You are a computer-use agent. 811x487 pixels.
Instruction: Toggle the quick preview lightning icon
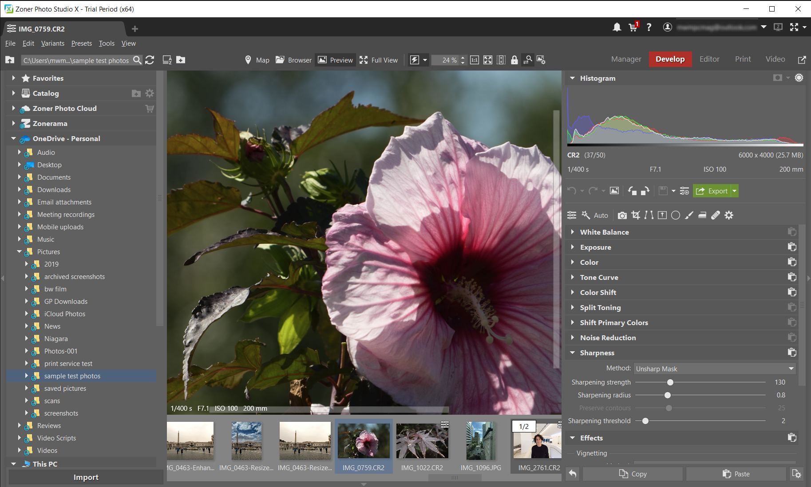[415, 60]
